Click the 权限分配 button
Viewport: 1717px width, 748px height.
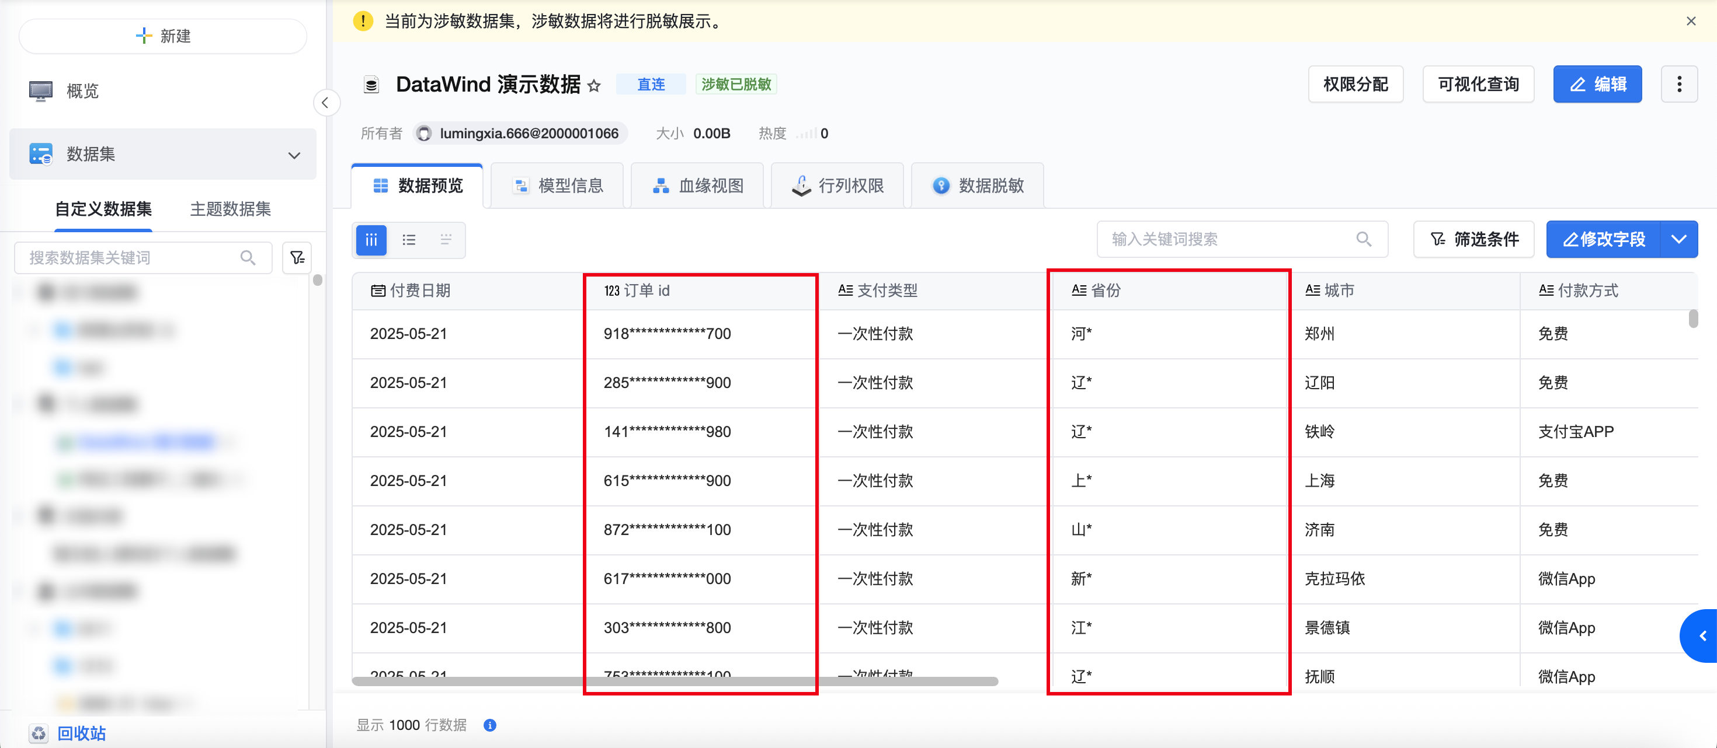tap(1355, 85)
